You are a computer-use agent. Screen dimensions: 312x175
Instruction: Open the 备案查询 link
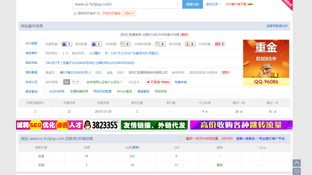(143, 91)
